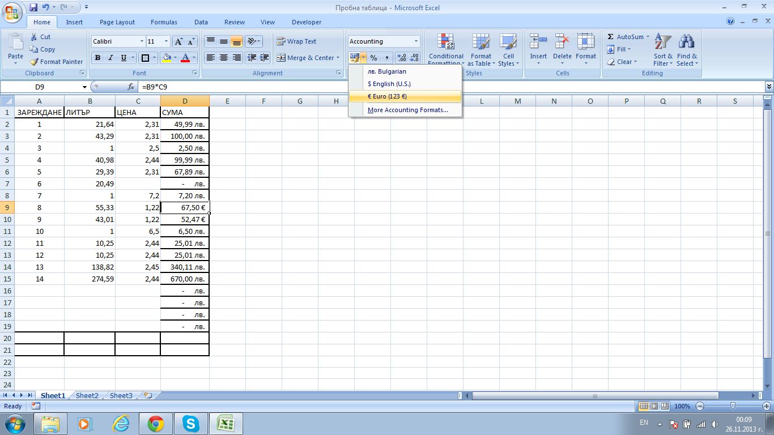Toggle Bold formatting
Image resolution: width=774 pixels, height=435 pixels.
[x=97, y=58]
